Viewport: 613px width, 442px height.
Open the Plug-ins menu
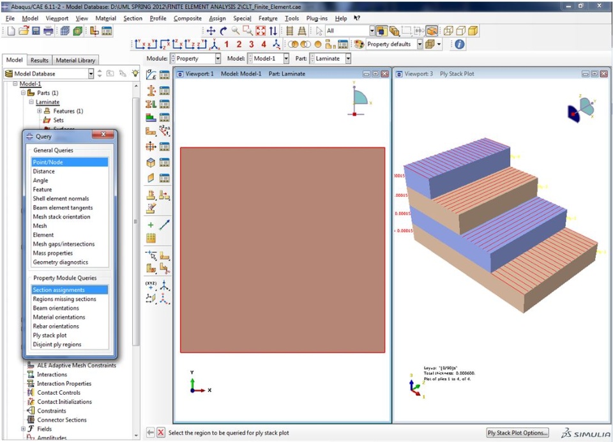[317, 19]
